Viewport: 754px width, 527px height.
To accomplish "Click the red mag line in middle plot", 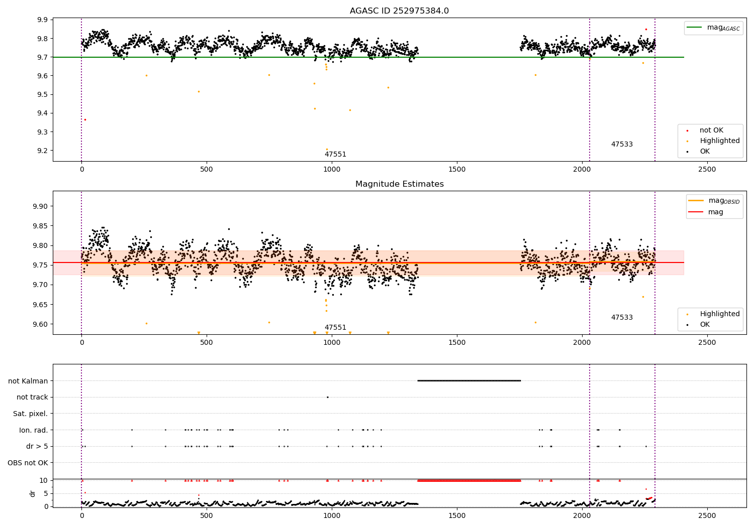I will point(368,262).
